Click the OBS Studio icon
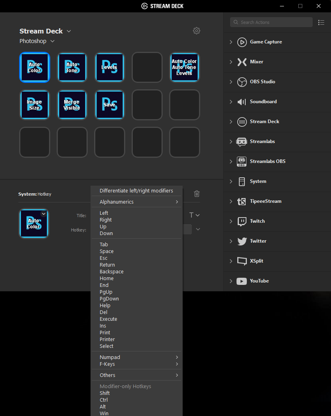This screenshot has width=331, height=416. (x=242, y=82)
